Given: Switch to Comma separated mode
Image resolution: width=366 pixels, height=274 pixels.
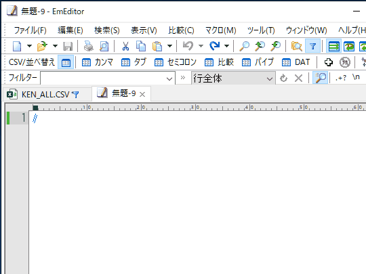Looking at the screenshot, I should pos(98,62).
